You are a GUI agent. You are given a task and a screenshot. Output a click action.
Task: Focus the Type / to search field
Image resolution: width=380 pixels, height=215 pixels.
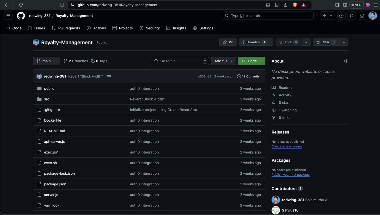(268, 16)
